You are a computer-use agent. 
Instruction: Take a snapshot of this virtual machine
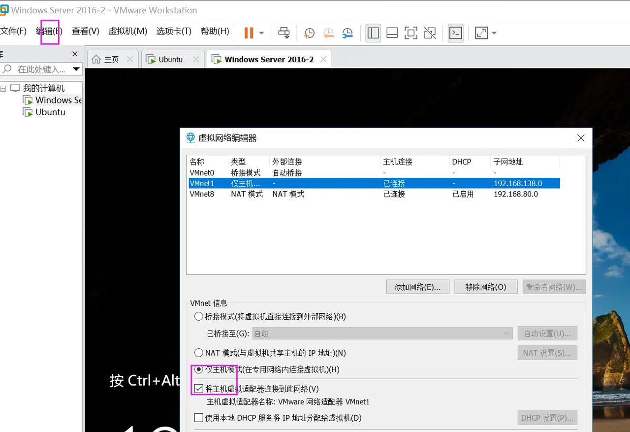(x=309, y=33)
